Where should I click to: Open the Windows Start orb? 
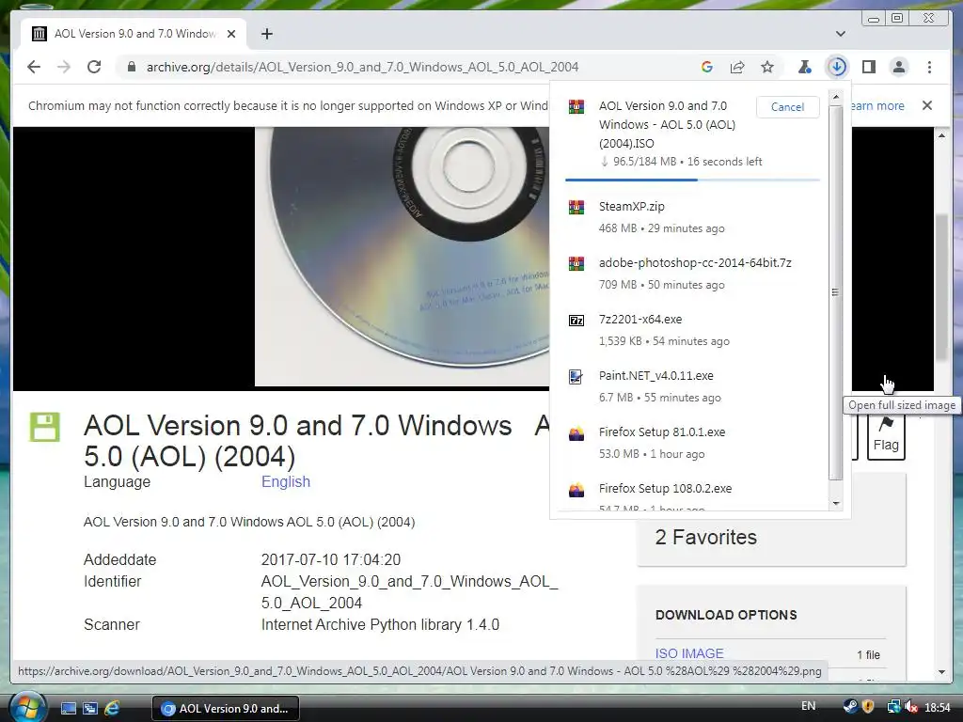(27, 707)
